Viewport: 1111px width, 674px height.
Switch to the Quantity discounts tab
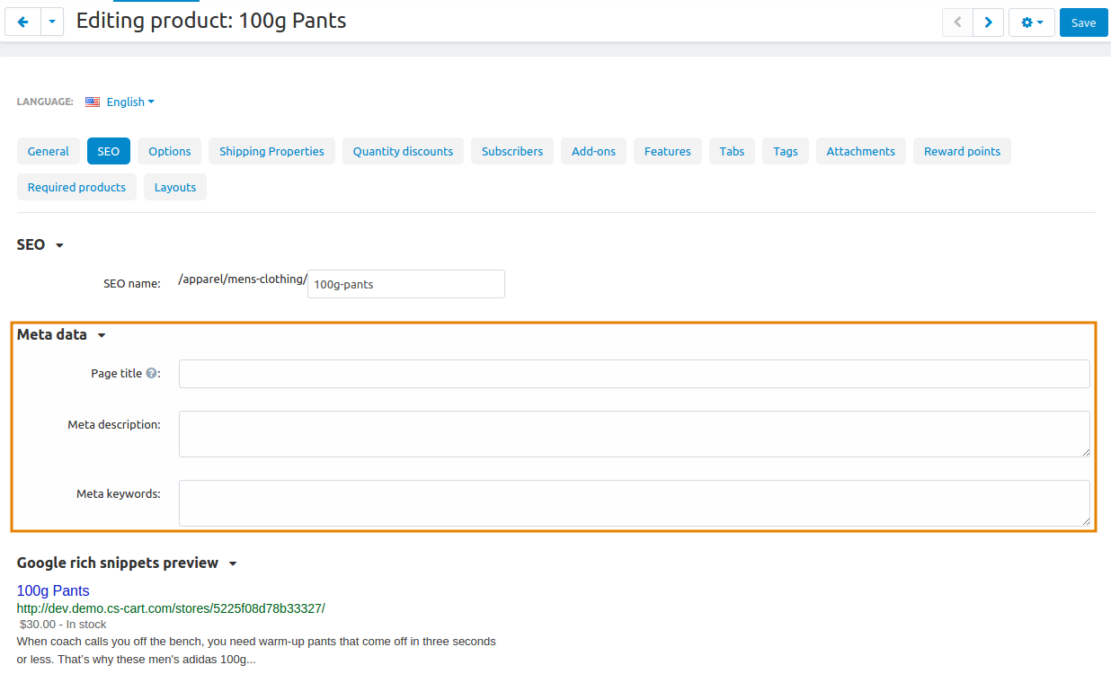tap(403, 151)
